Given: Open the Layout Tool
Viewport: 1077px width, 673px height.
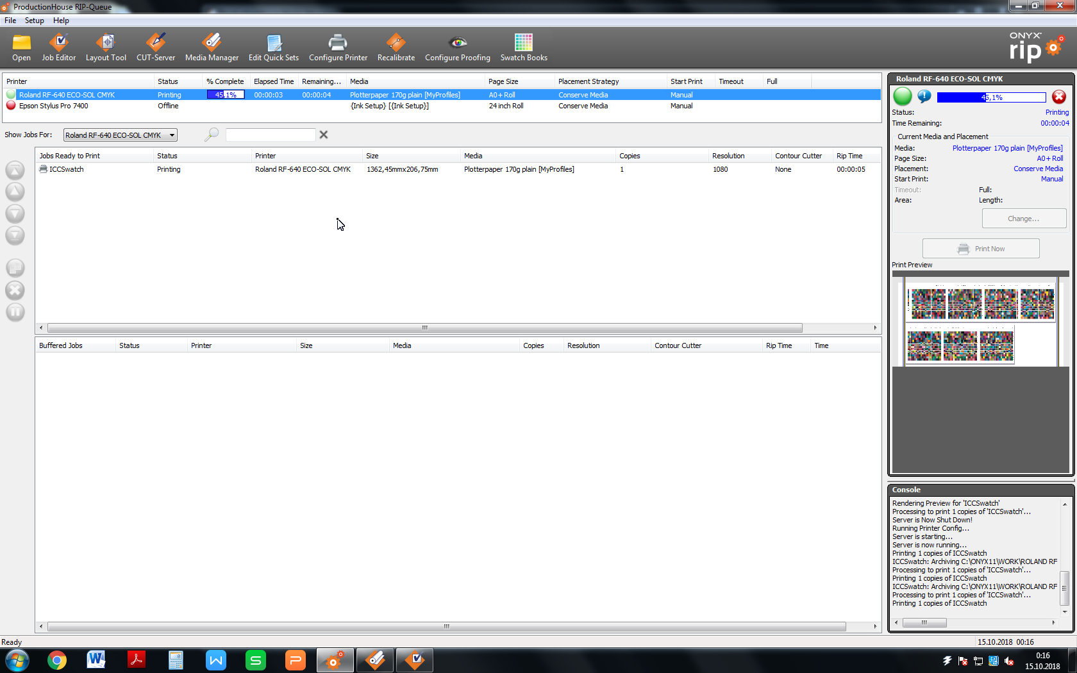Looking at the screenshot, I should click(x=106, y=48).
